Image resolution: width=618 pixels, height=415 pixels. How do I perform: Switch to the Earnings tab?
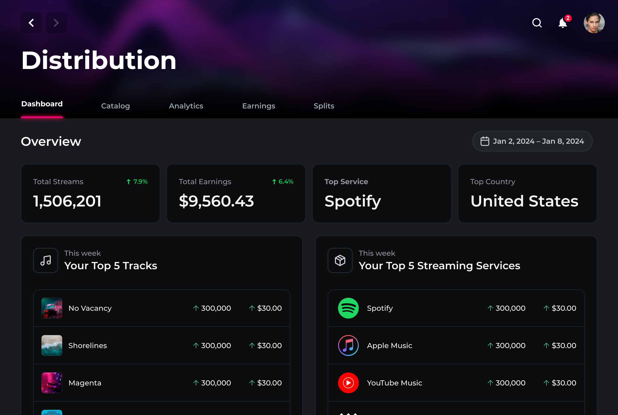point(259,106)
